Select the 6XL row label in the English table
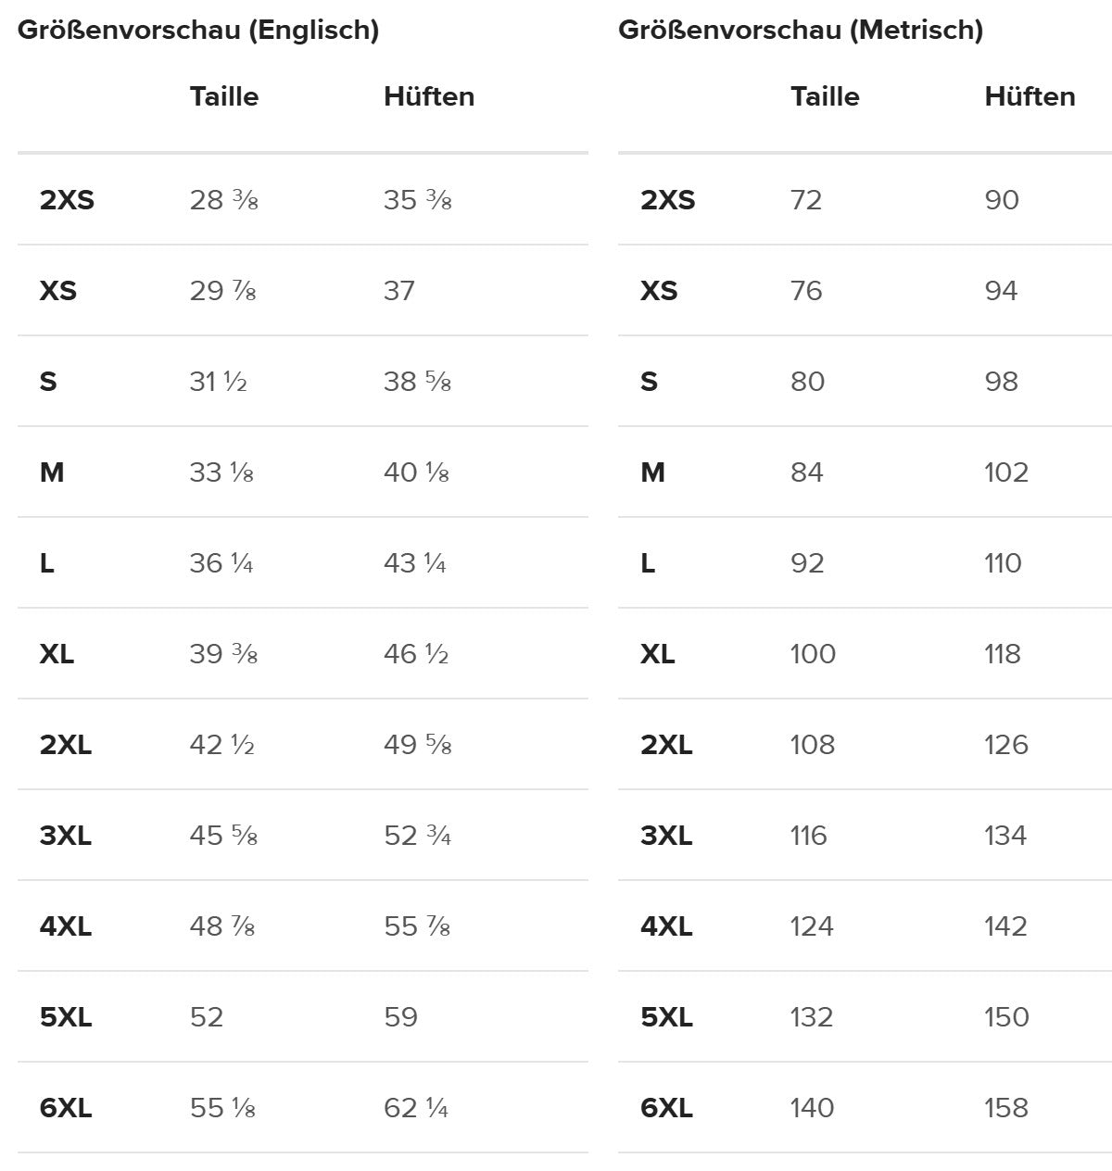The width and height of the screenshot is (1112, 1171). [66, 1108]
